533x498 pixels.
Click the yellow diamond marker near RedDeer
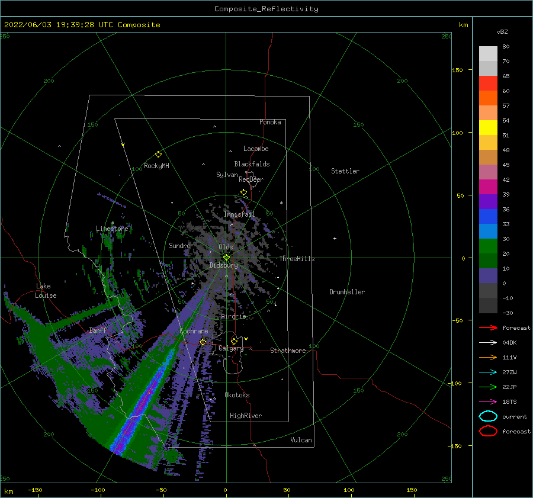click(243, 192)
